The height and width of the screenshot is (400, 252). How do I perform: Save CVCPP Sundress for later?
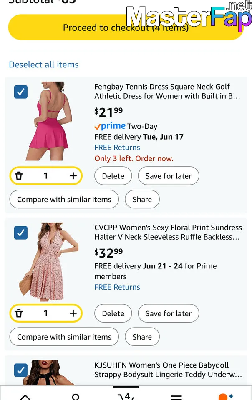(x=168, y=313)
